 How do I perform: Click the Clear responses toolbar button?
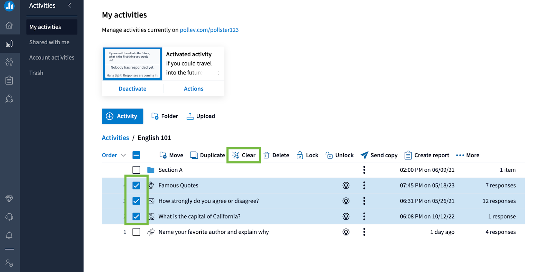pyautogui.click(x=244, y=155)
